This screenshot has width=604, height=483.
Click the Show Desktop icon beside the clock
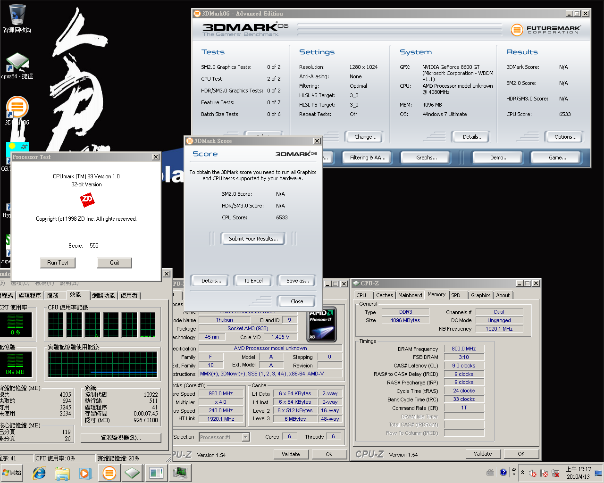coord(598,472)
